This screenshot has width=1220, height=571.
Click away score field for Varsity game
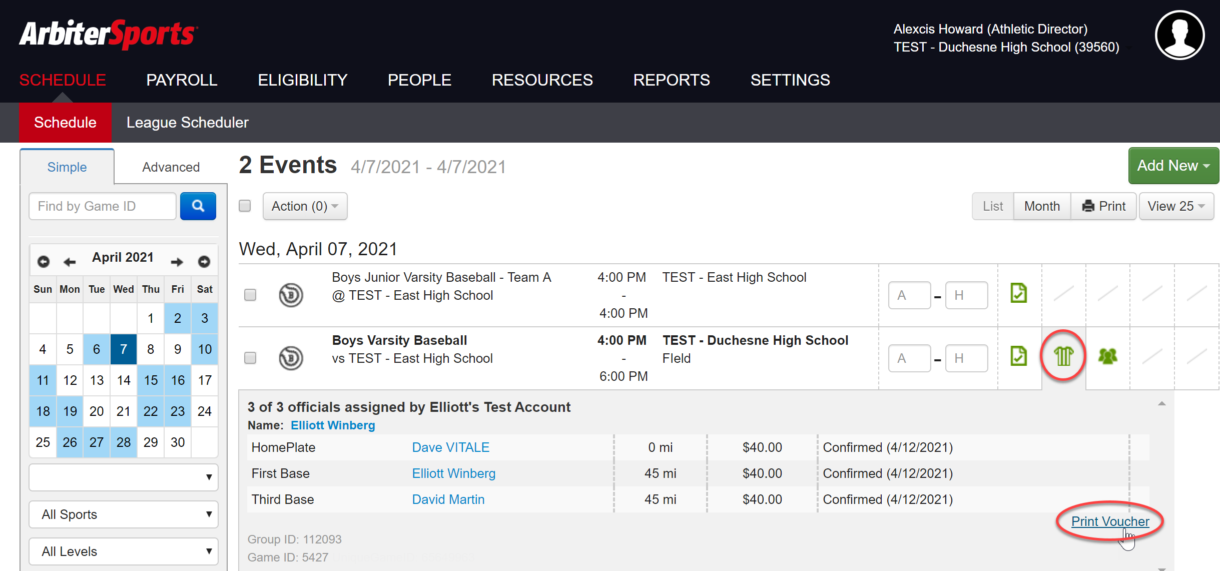(909, 358)
